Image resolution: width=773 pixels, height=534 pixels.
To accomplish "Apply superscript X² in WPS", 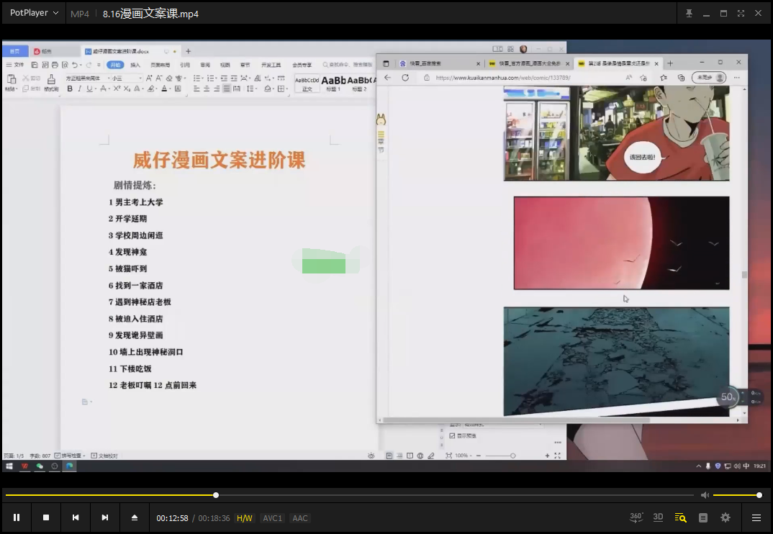I will coord(117,89).
